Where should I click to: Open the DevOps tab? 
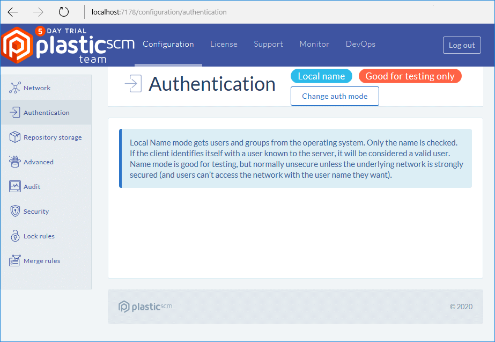coord(360,44)
